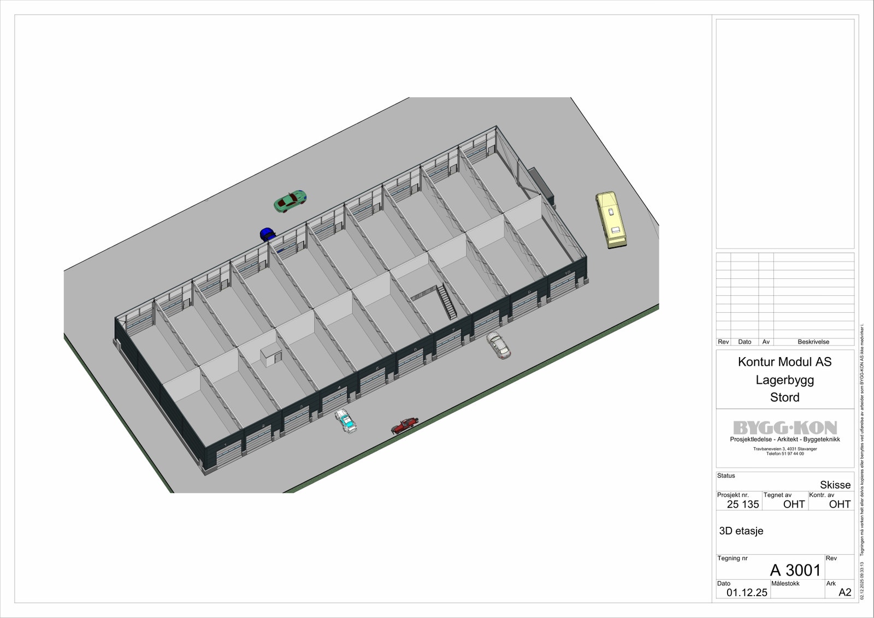Click the "Kontr. av" label
The image size is (874, 618).
[822, 495]
